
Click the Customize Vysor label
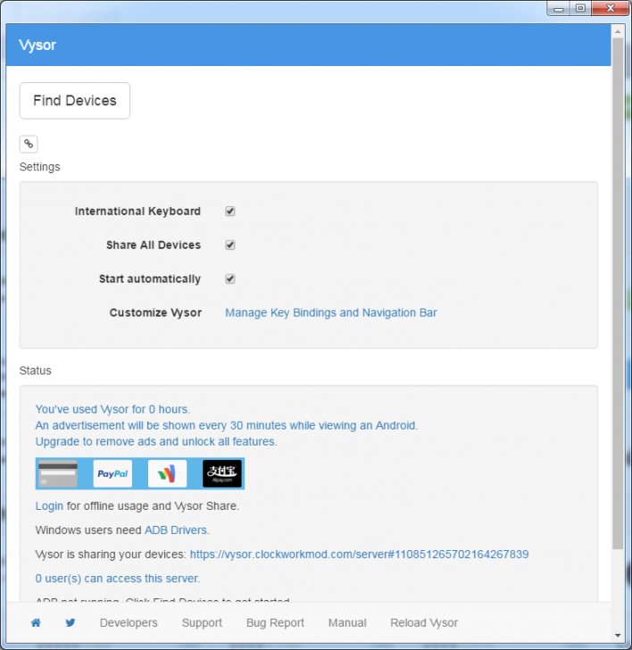pos(155,312)
